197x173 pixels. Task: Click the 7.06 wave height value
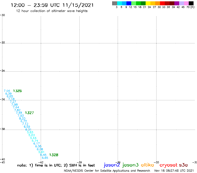tap(7, 91)
